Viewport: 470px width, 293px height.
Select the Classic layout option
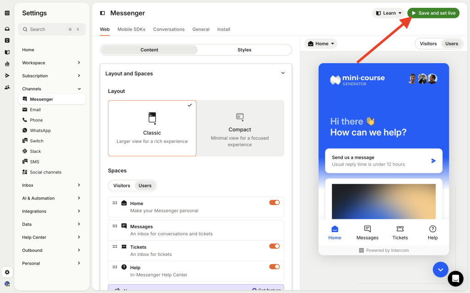point(152,128)
